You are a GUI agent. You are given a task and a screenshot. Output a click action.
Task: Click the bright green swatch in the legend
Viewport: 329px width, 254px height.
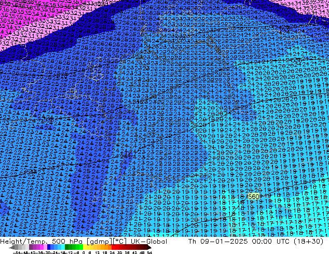pyautogui.click(x=81, y=247)
